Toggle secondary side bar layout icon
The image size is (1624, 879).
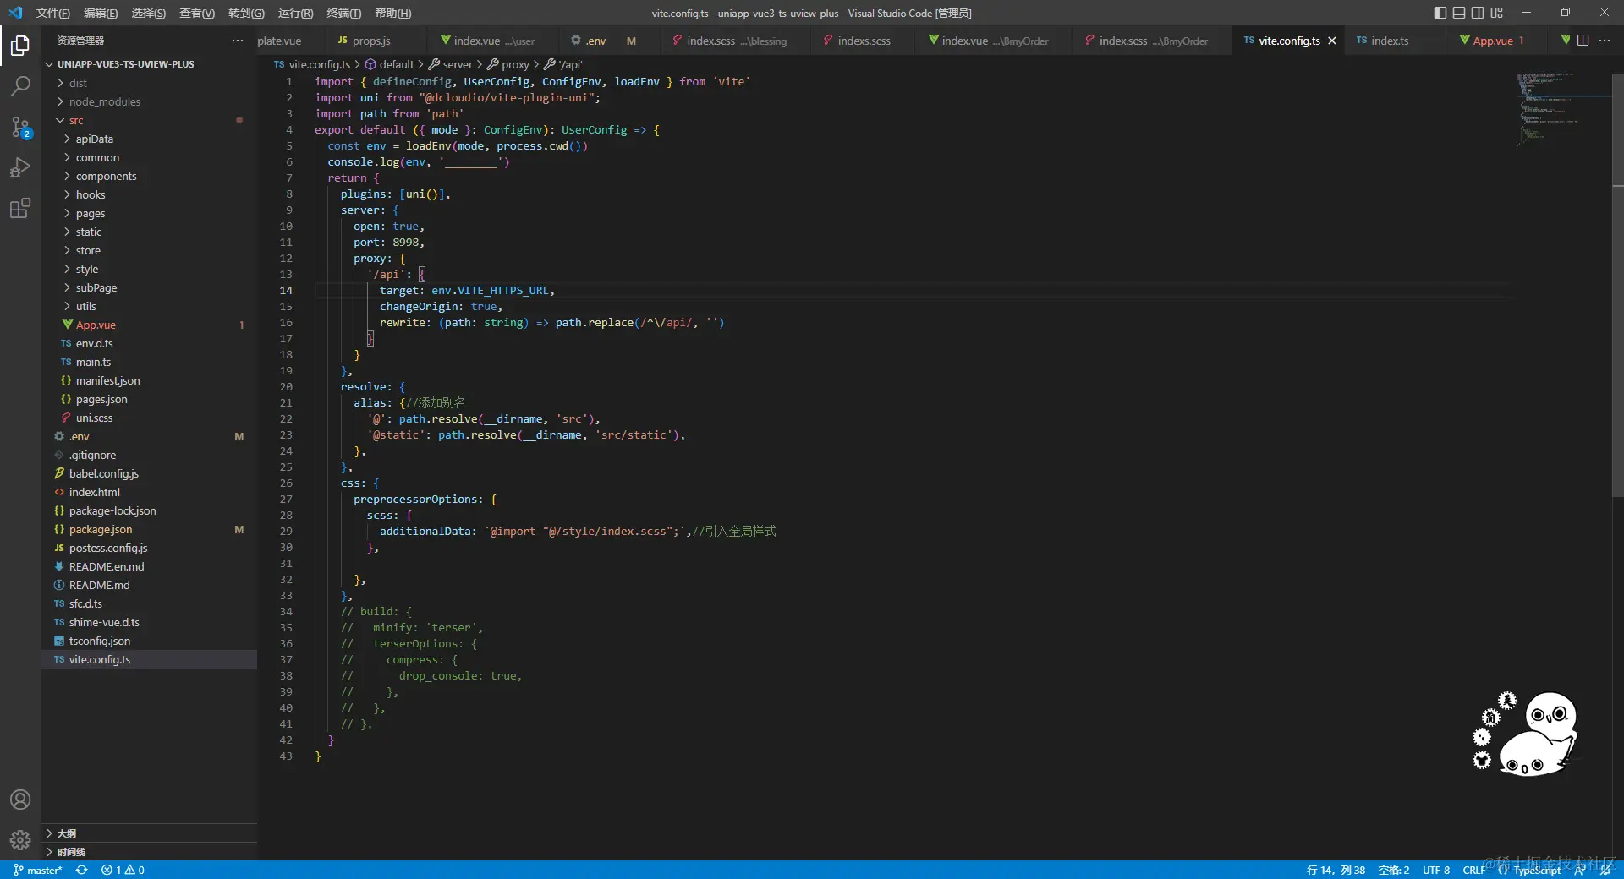(x=1478, y=13)
